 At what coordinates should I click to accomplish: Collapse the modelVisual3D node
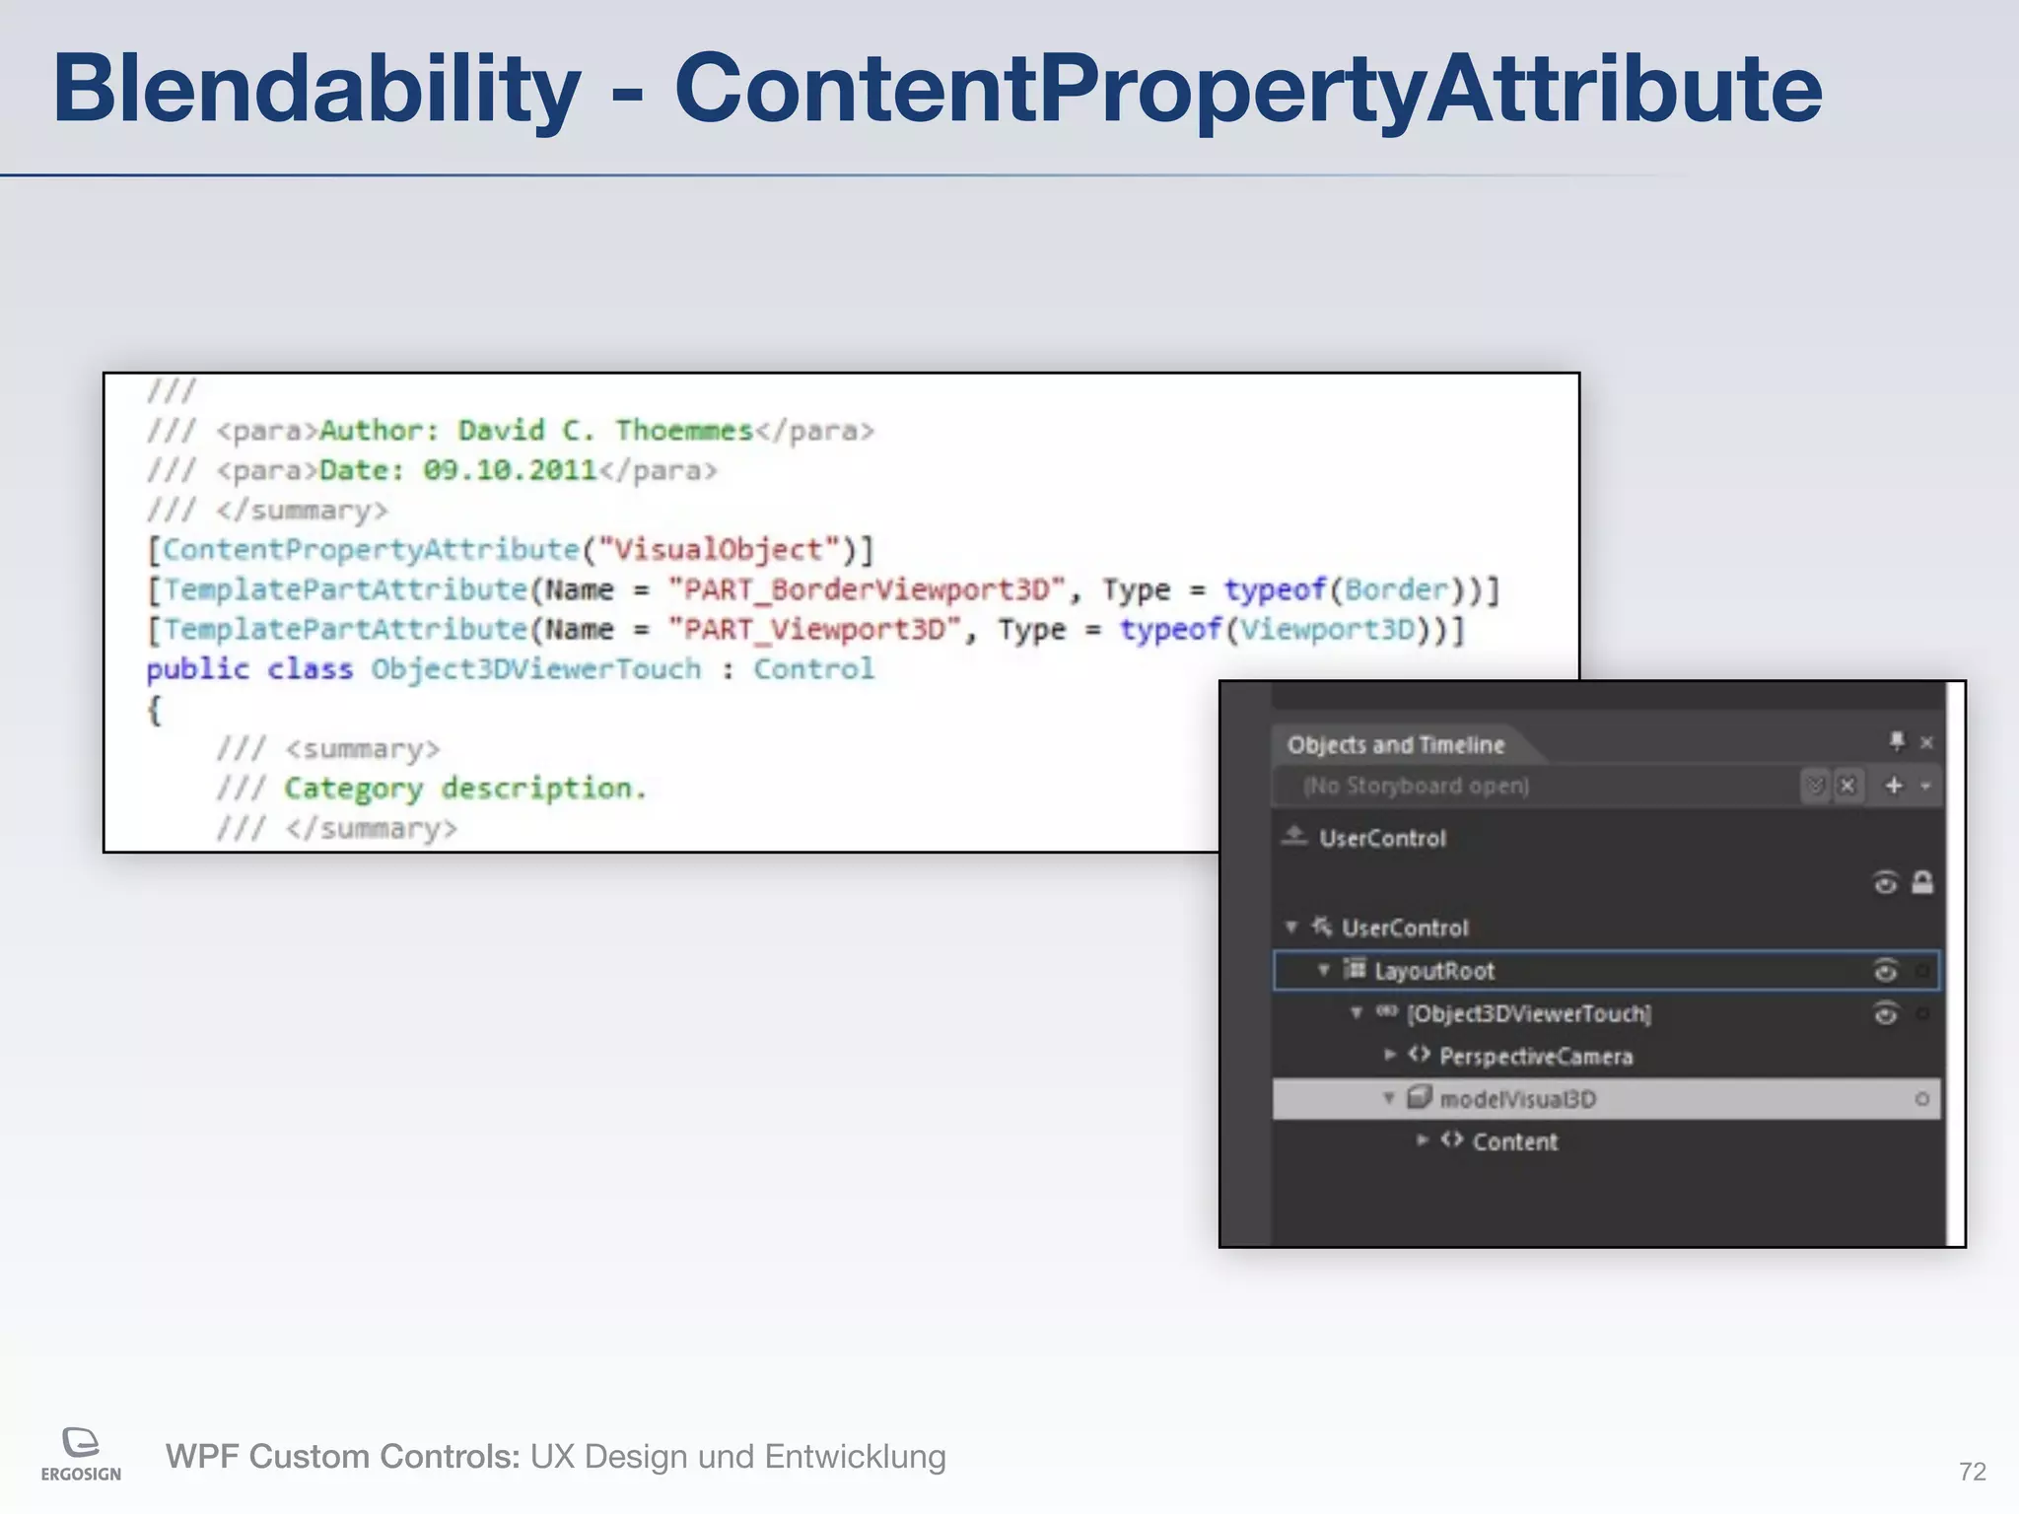click(x=1389, y=1097)
